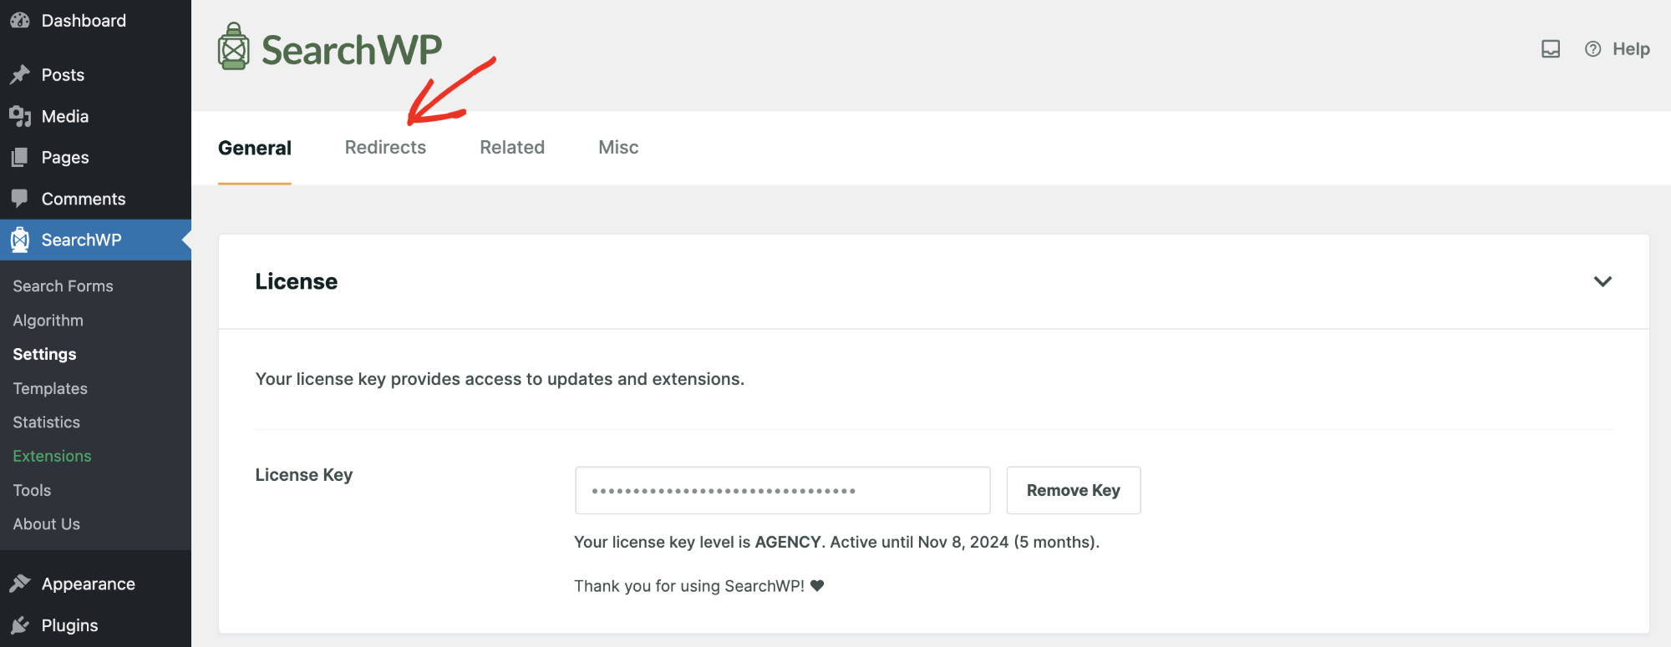Go to Statistics submenu
Screen dimensions: 1671x647
pos(46,422)
